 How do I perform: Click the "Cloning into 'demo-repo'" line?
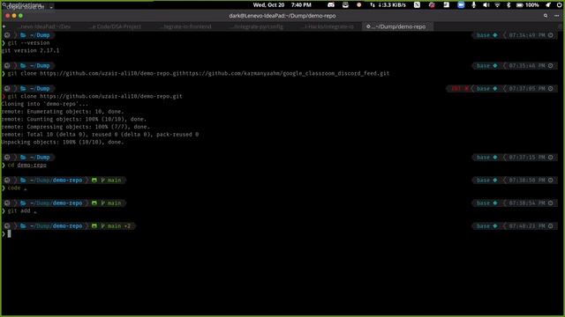[x=45, y=104]
